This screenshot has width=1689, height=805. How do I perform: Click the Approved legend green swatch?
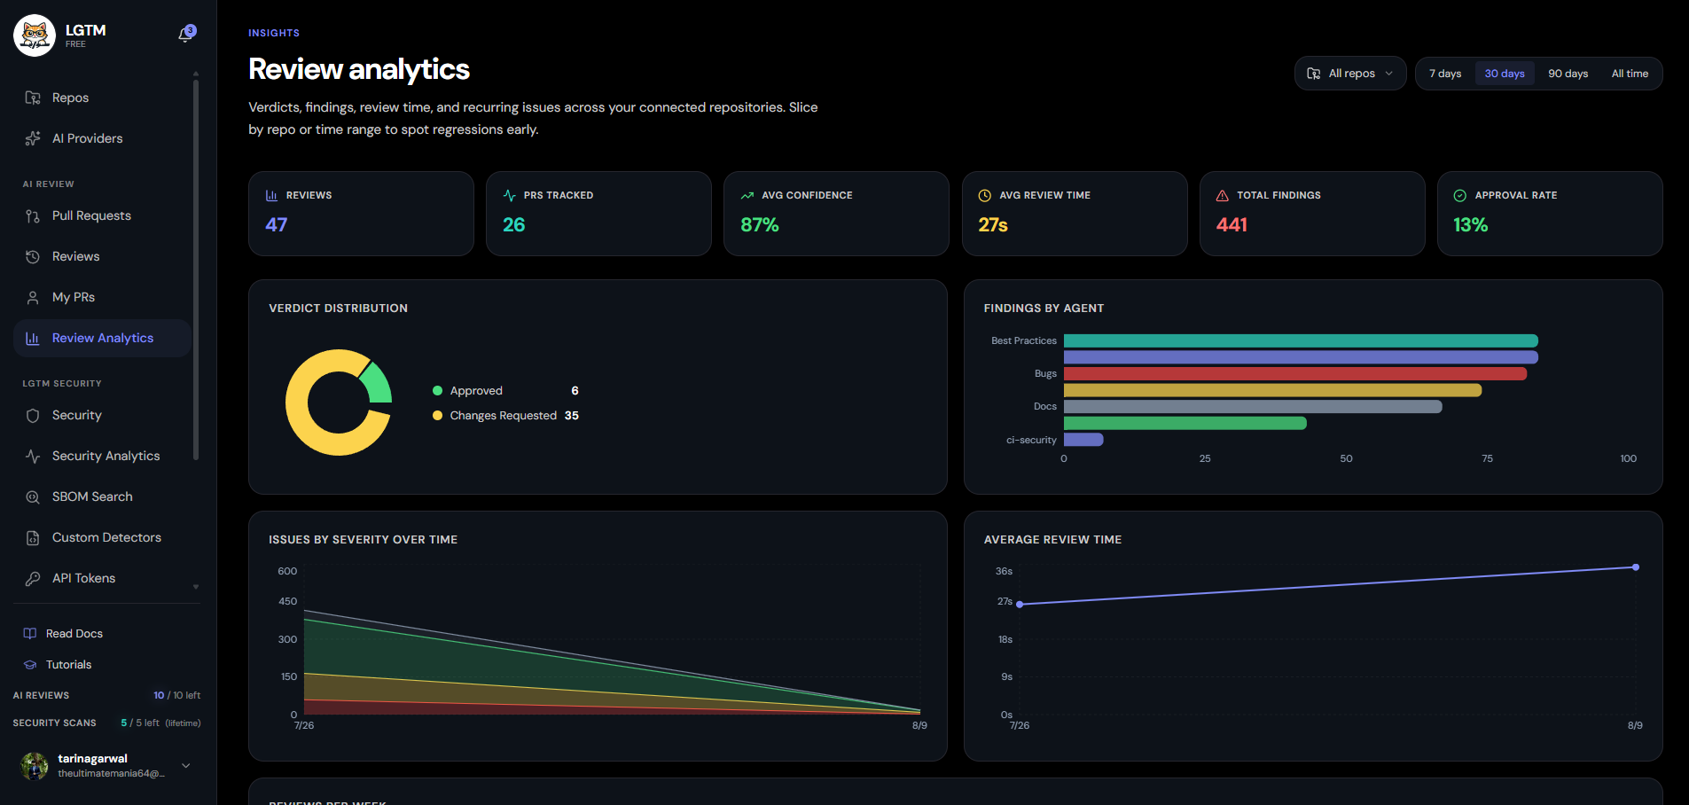[x=437, y=390]
